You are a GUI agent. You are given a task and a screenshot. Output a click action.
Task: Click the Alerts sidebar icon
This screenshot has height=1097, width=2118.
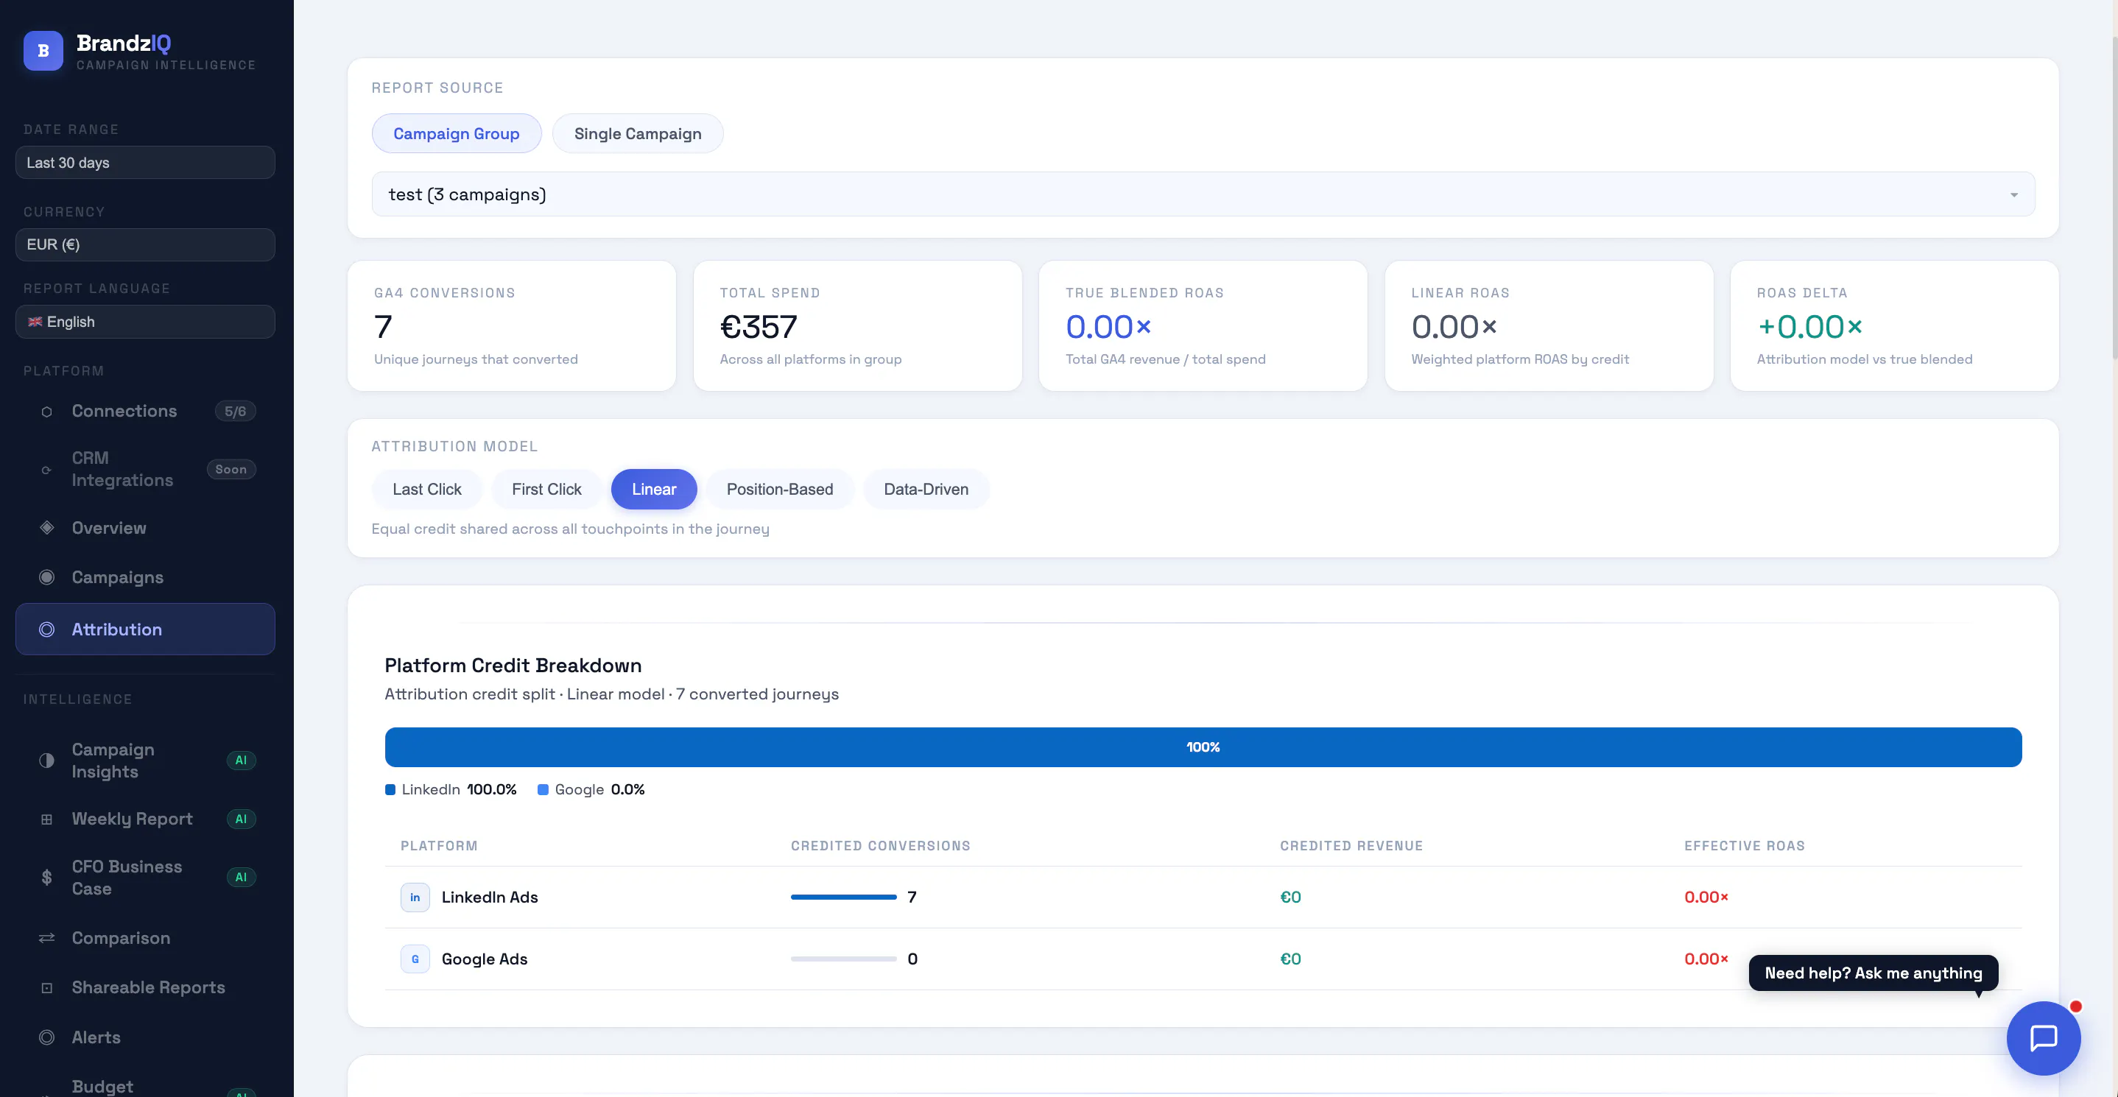pyautogui.click(x=47, y=1038)
